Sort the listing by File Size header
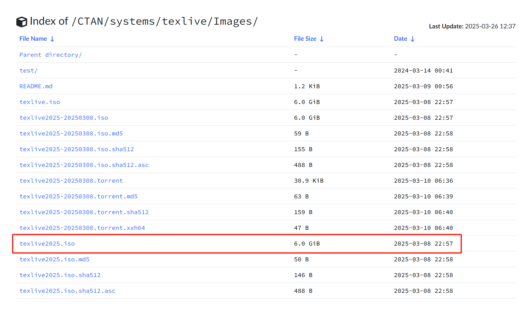 tap(305, 39)
